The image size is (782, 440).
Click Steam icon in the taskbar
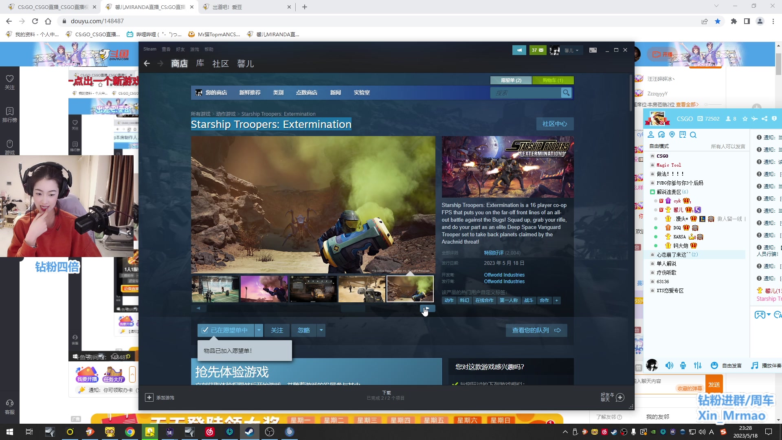click(249, 432)
